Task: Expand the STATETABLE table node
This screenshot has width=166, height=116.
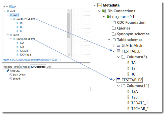Action: (x=114, y=45)
